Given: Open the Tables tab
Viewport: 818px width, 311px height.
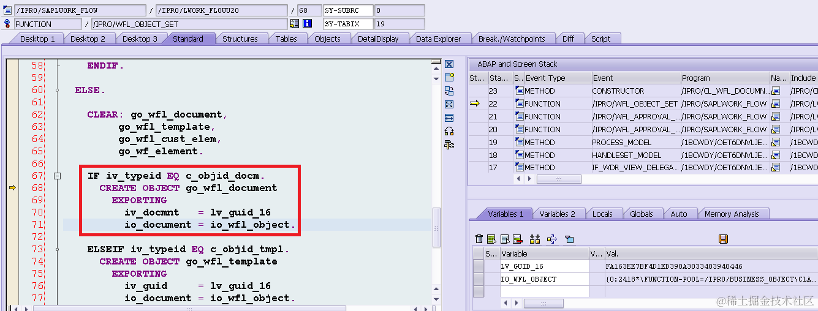Looking at the screenshot, I should [286, 39].
